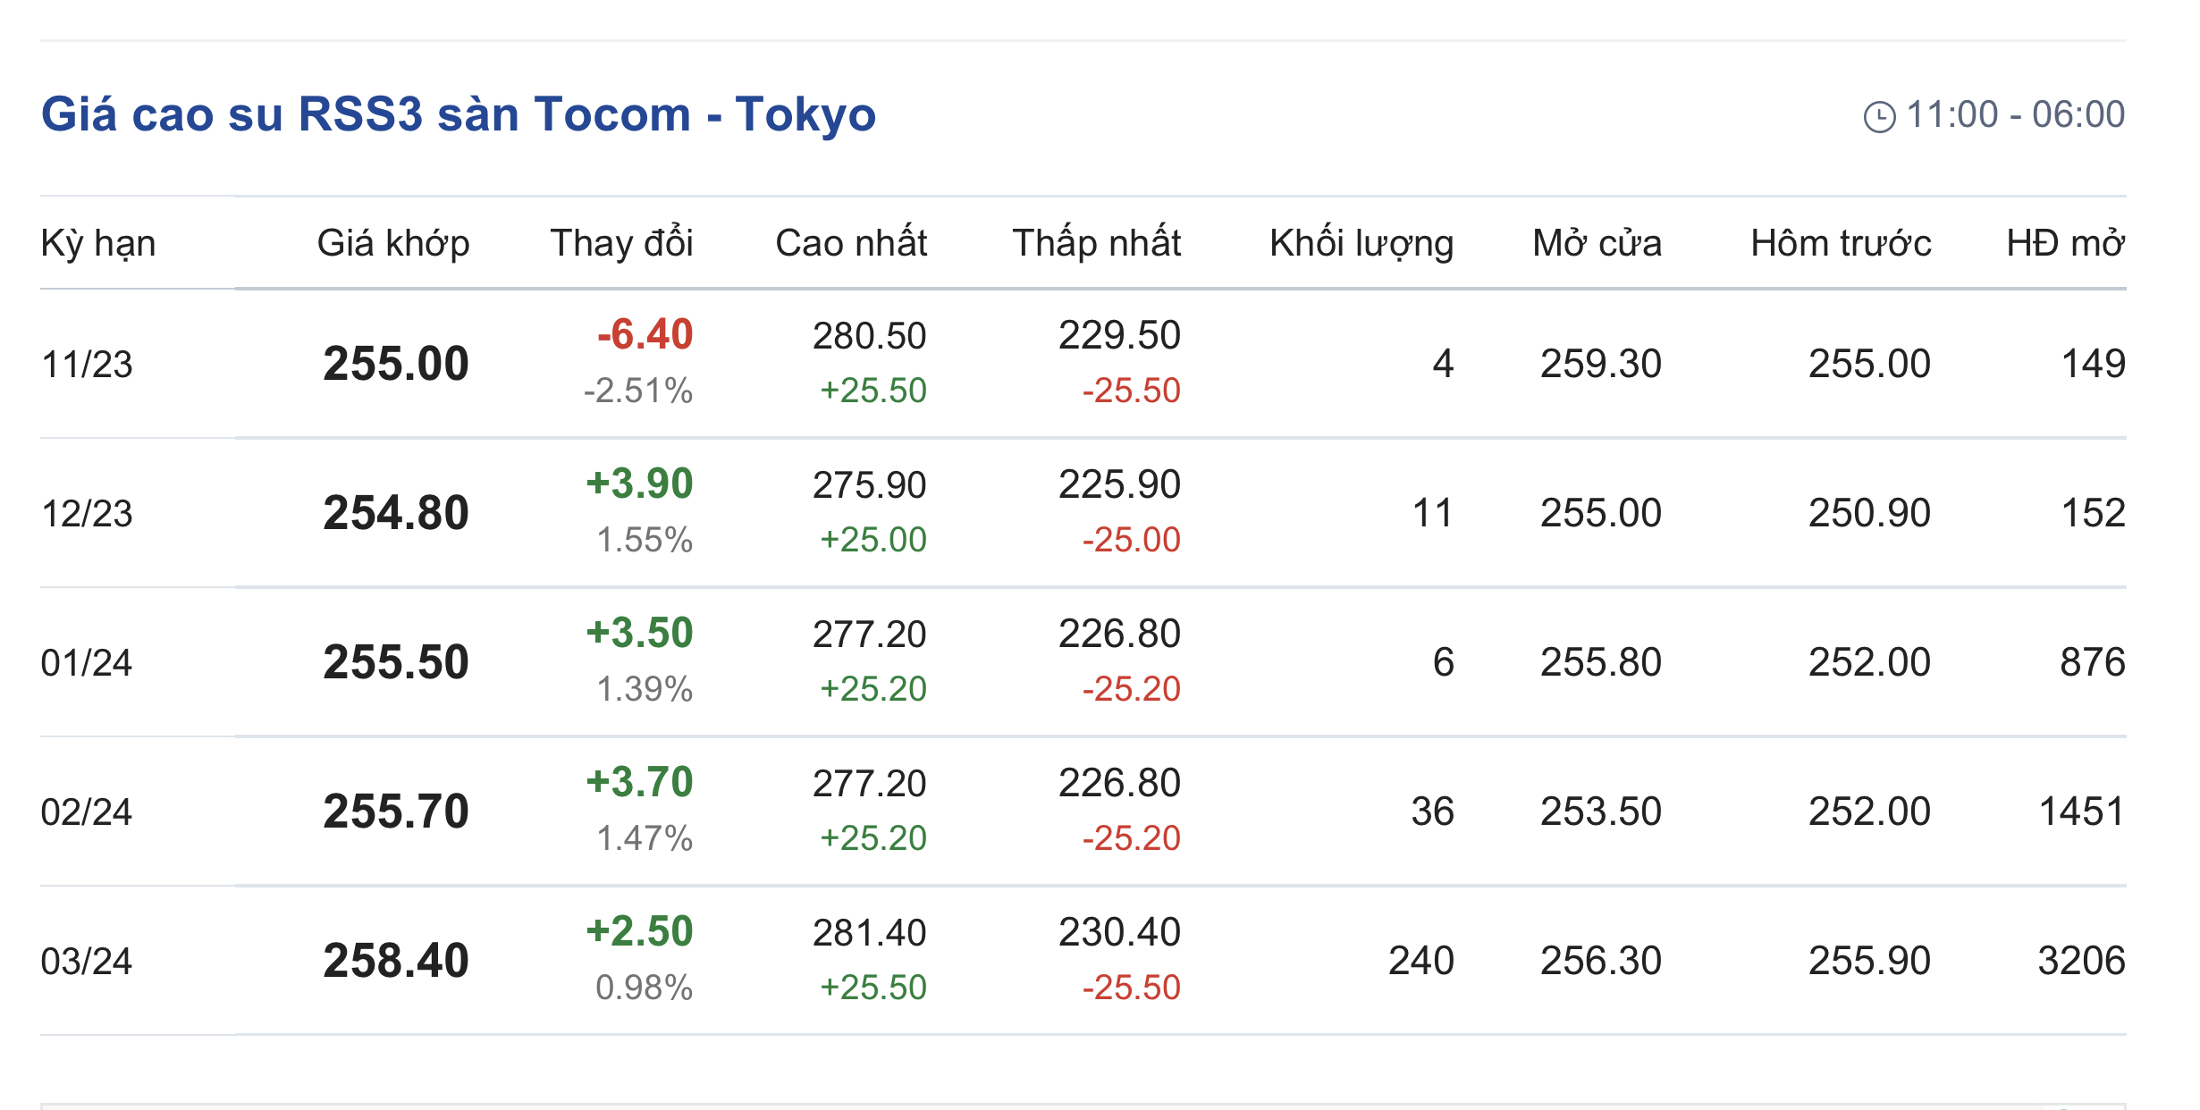The height and width of the screenshot is (1110, 2200).
Task: Click the 255.00 matched price for 11/23
Action: (x=396, y=365)
